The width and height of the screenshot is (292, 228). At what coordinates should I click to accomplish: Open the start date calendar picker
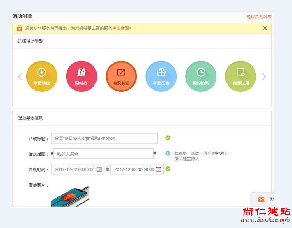[x=99, y=169]
